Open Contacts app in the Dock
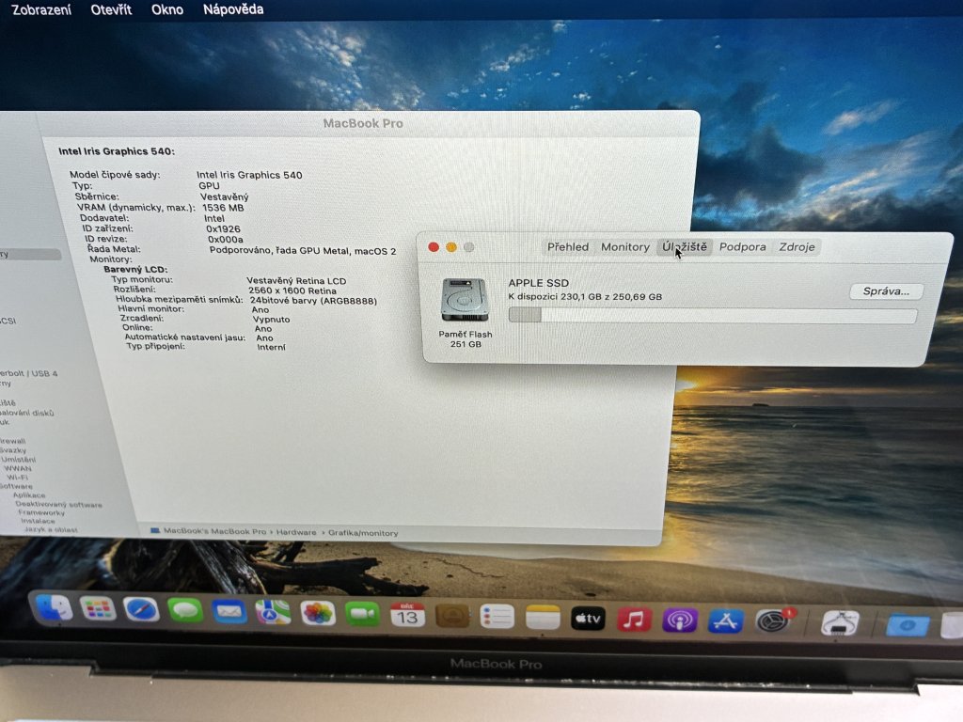 [x=452, y=616]
